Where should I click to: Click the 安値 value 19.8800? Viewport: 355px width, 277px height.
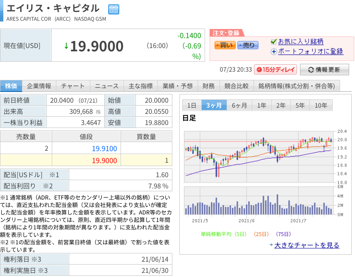tap(157, 123)
